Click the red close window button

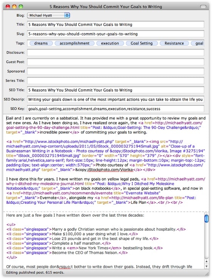click(x=8, y=6)
